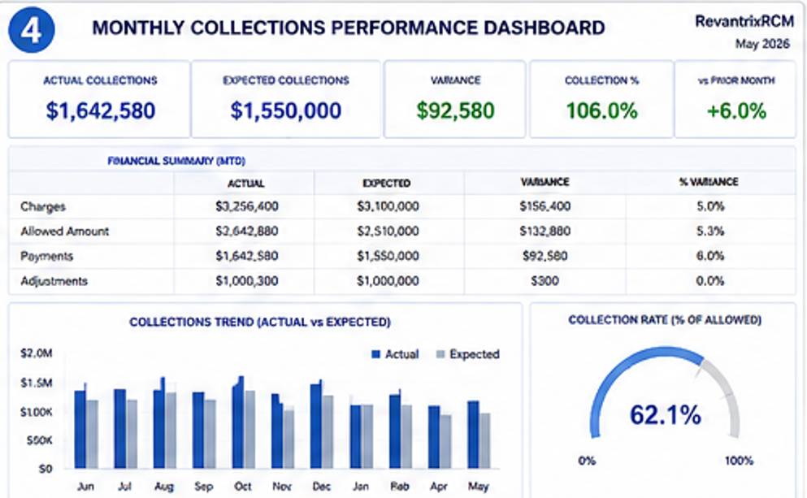Click the gray Expected legend square
807x498 pixels.
point(440,354)
